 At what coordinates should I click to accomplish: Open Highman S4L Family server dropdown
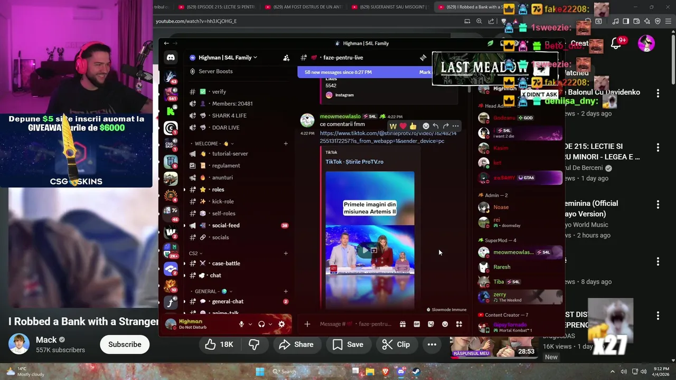228,58
